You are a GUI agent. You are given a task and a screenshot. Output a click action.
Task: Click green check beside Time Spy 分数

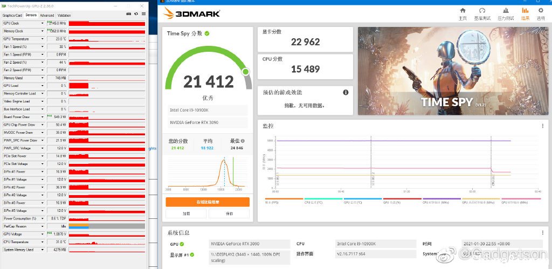(x=207, y=33)
